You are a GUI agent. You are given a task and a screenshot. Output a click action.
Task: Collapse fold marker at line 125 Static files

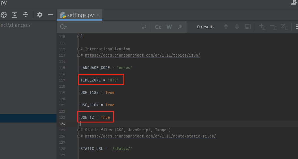tap(79, 130)
